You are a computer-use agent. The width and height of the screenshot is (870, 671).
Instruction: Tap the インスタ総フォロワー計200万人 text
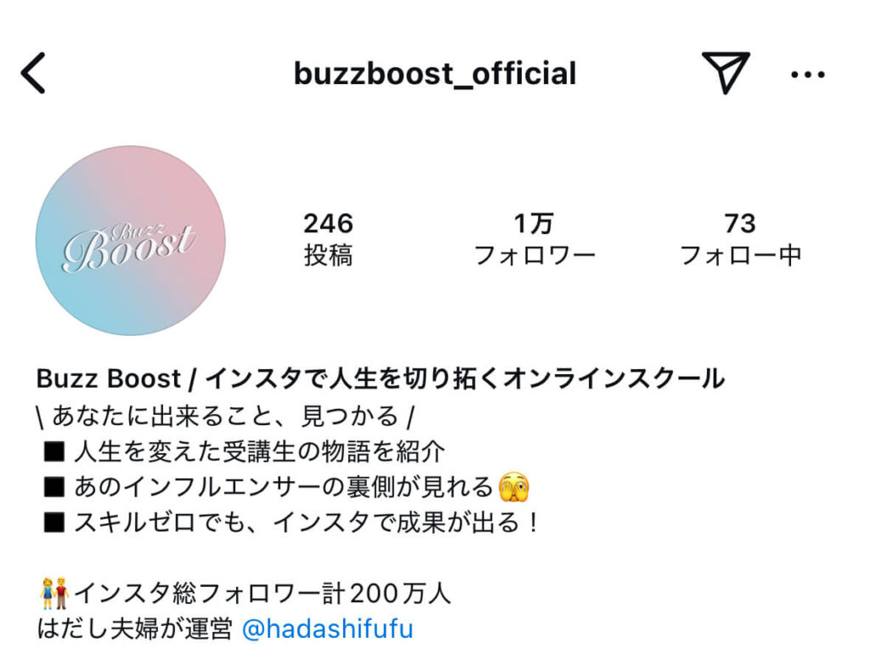(x=263, y=594)
